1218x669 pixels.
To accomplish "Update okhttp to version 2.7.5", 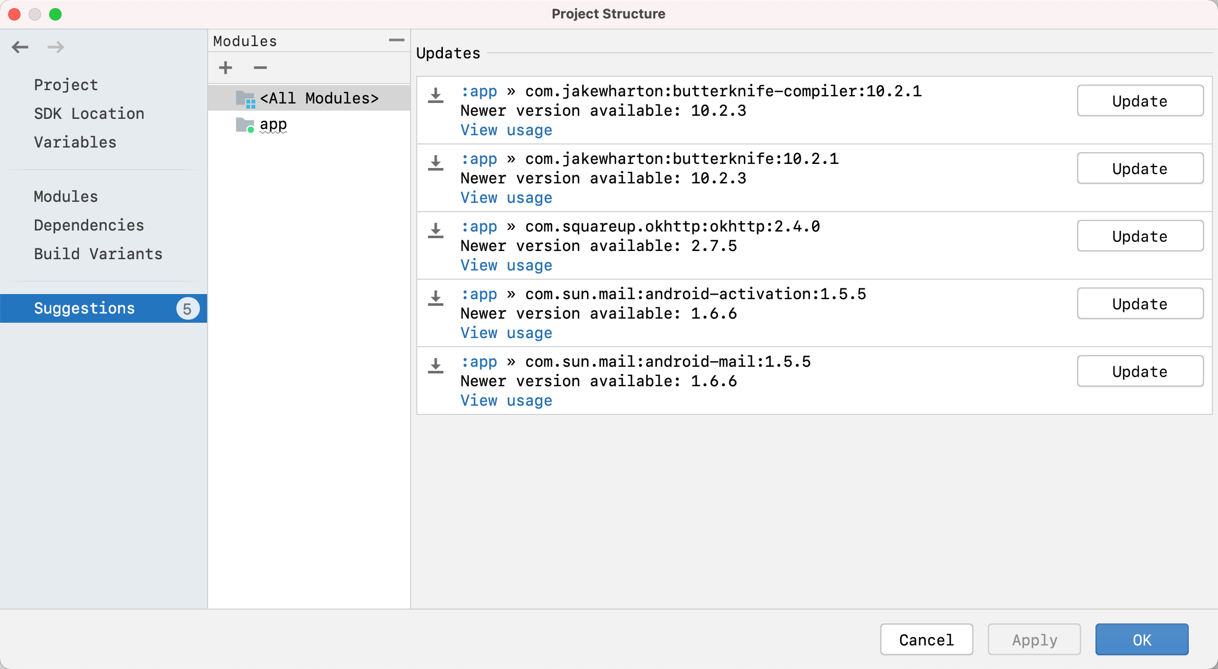I will point(1140,236).
